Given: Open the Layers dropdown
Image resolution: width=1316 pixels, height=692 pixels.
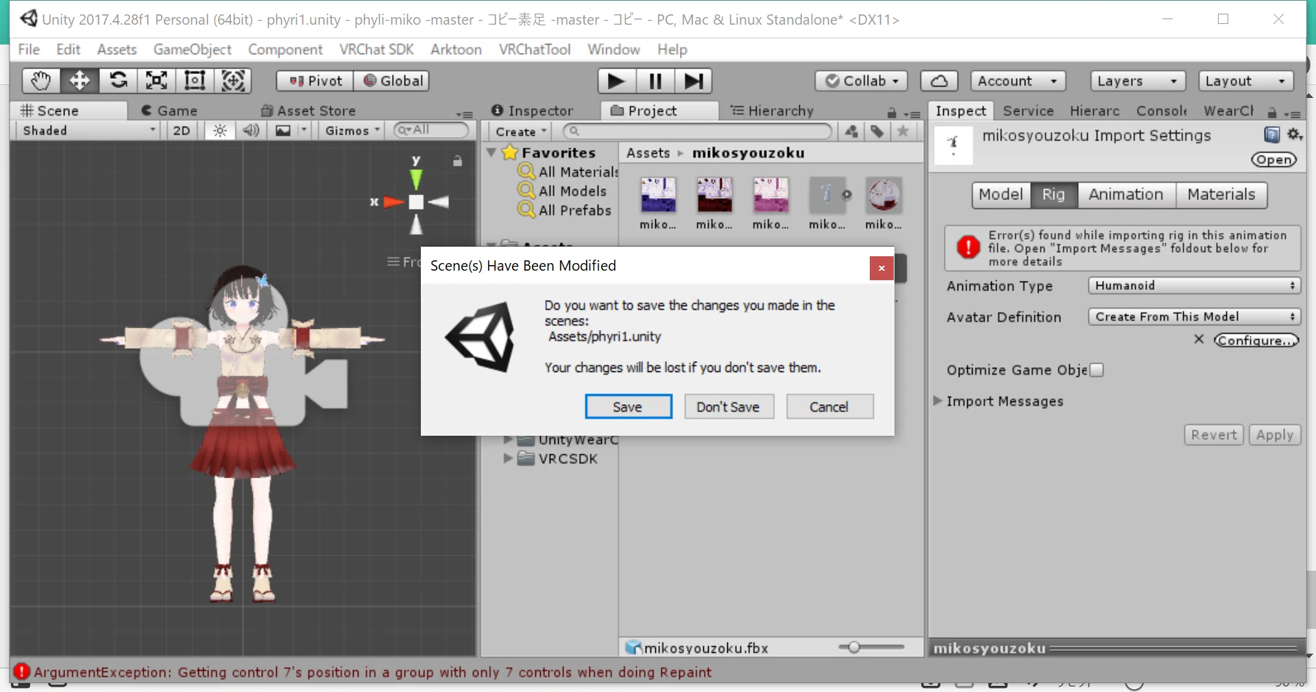Looking at the screenshot, I should coord(1137,81).
